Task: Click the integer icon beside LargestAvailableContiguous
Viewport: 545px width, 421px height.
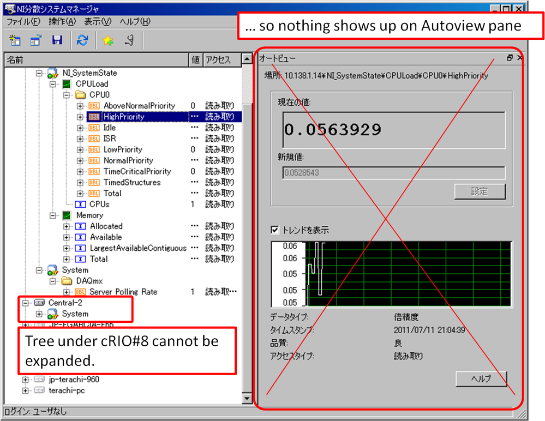Action: point(80,248)
